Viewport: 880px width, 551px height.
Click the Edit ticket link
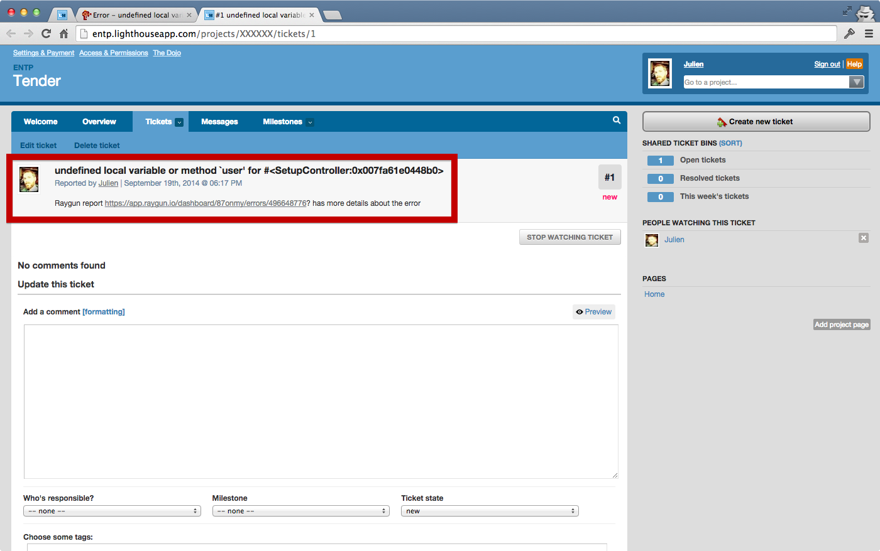[38, 146]
